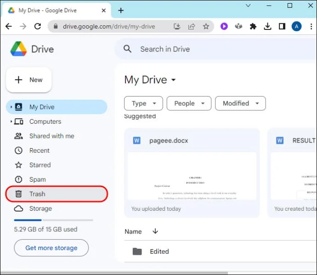Reload the page in browser
317x275 pixels.
(38, 26)
